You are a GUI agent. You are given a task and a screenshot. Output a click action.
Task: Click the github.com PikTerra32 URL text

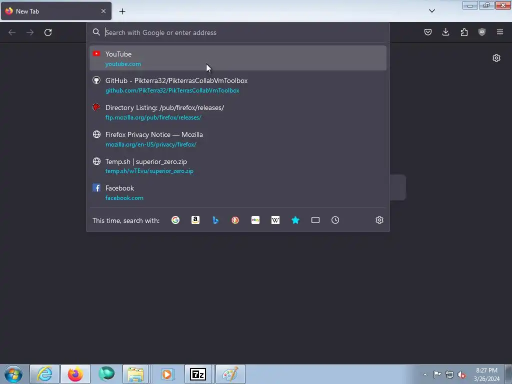click(x=172, y=90)
